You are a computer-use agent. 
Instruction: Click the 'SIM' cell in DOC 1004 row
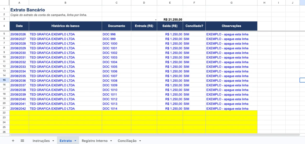(194, 62)
